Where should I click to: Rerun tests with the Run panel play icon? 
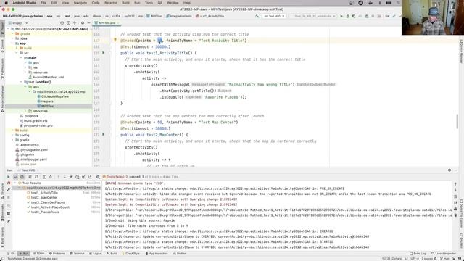coord(8,177)
